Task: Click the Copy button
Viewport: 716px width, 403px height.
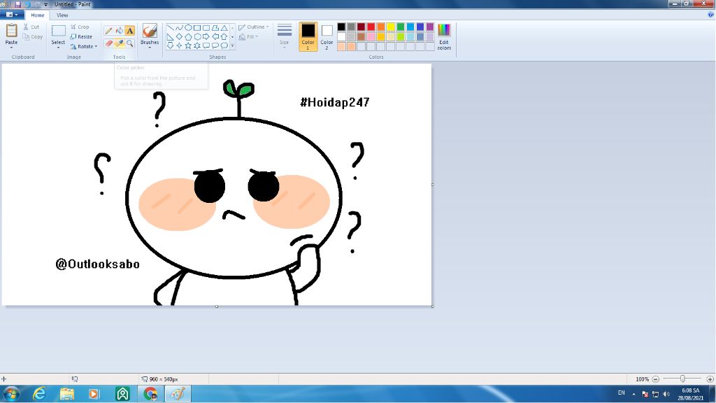Action: 32,36
